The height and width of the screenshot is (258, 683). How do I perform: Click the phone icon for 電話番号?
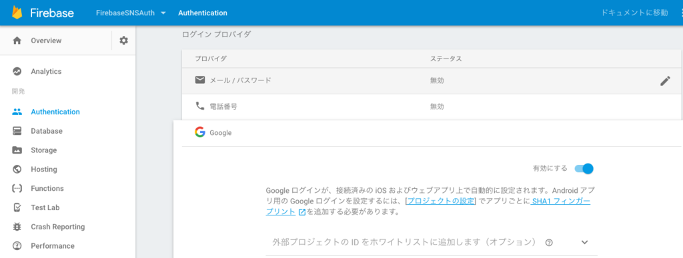click(x=200, y=106)
